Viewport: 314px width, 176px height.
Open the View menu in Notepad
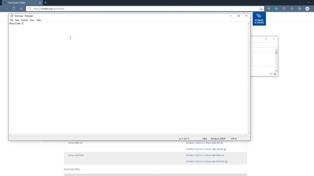tap(32, 20)
